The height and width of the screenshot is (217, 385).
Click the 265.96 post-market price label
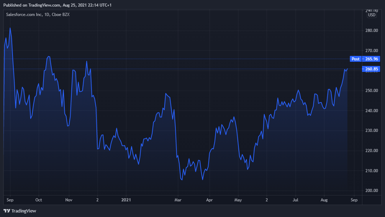click(371, 59)
